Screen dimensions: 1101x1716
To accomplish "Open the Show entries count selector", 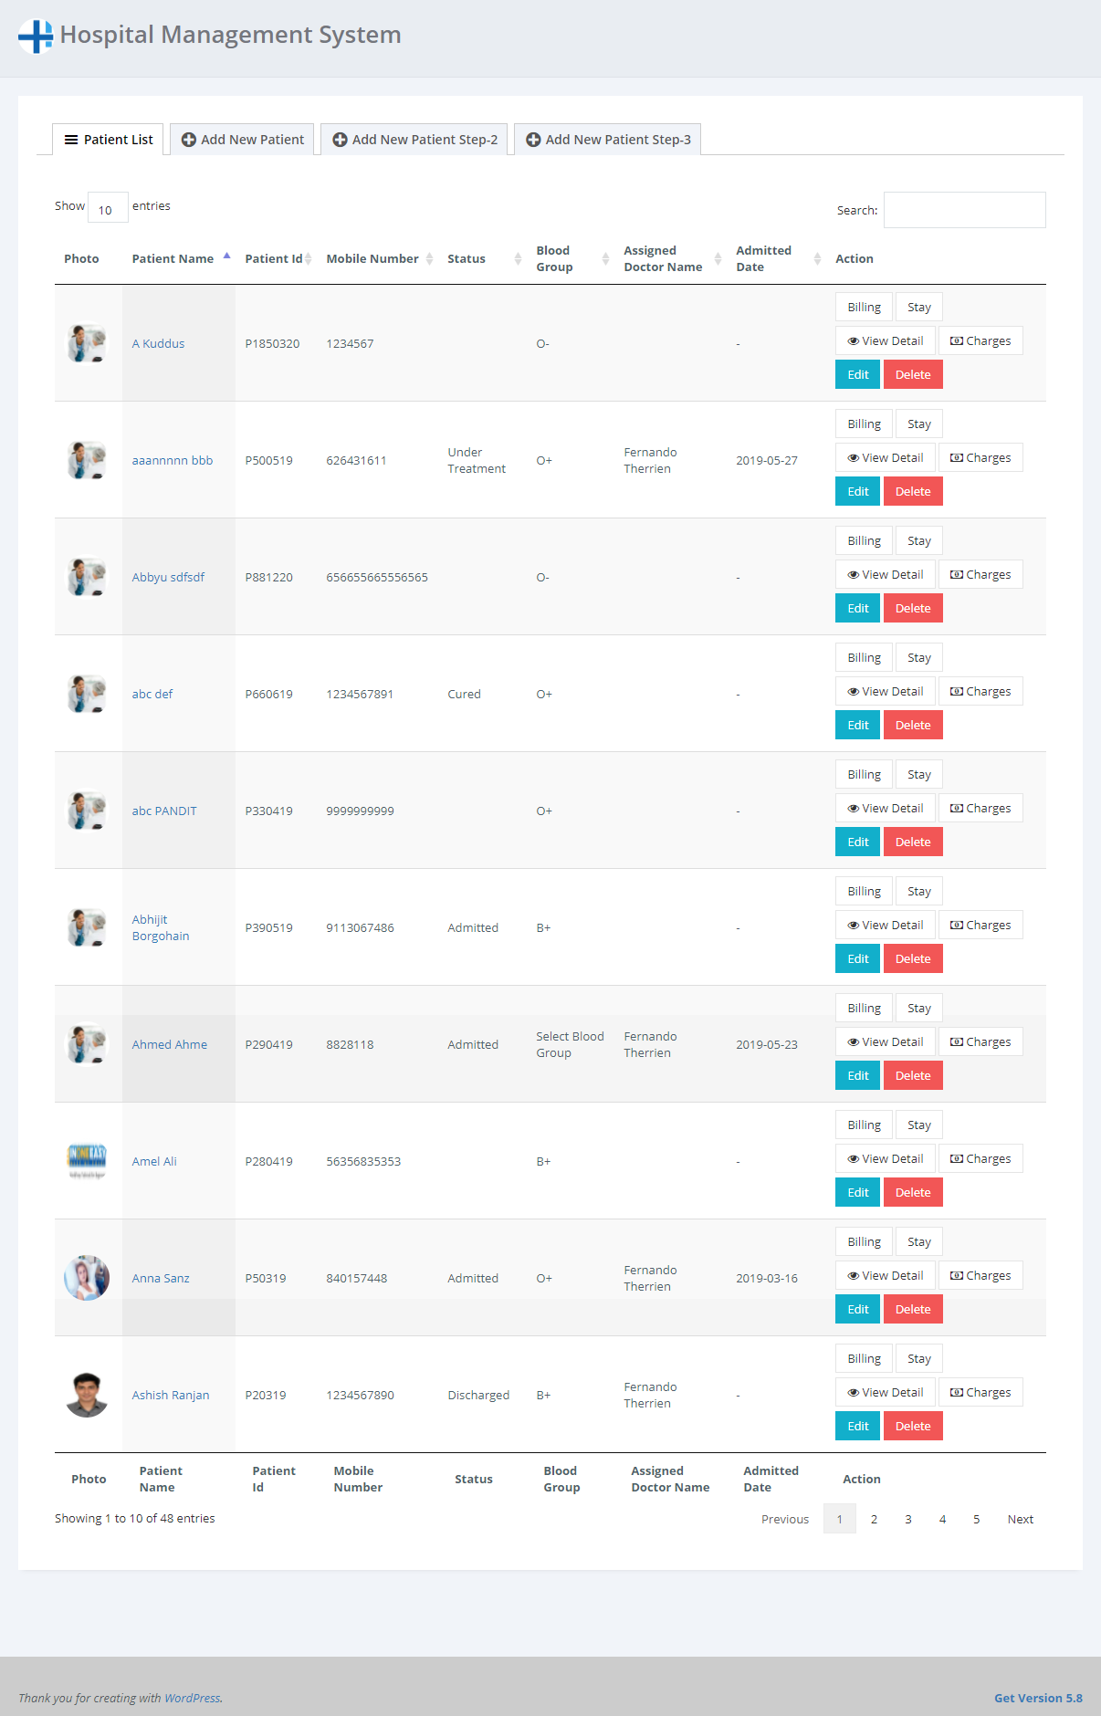I will pos(108,207).
